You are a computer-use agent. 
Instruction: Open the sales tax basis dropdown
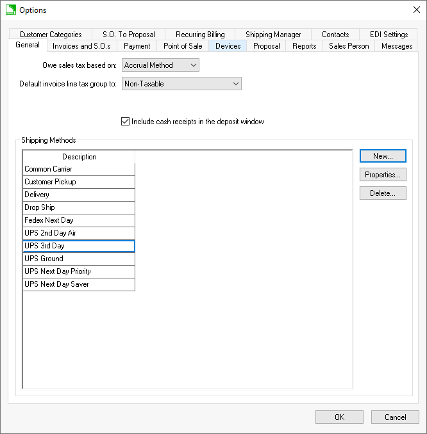point(160,65)
